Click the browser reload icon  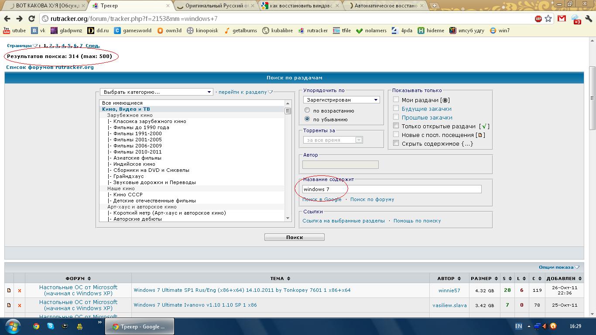[31, 19]
